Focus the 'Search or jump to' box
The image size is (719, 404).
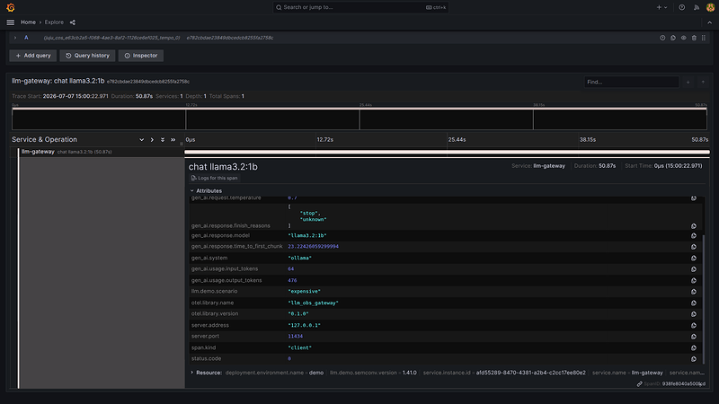click(360, 7)
